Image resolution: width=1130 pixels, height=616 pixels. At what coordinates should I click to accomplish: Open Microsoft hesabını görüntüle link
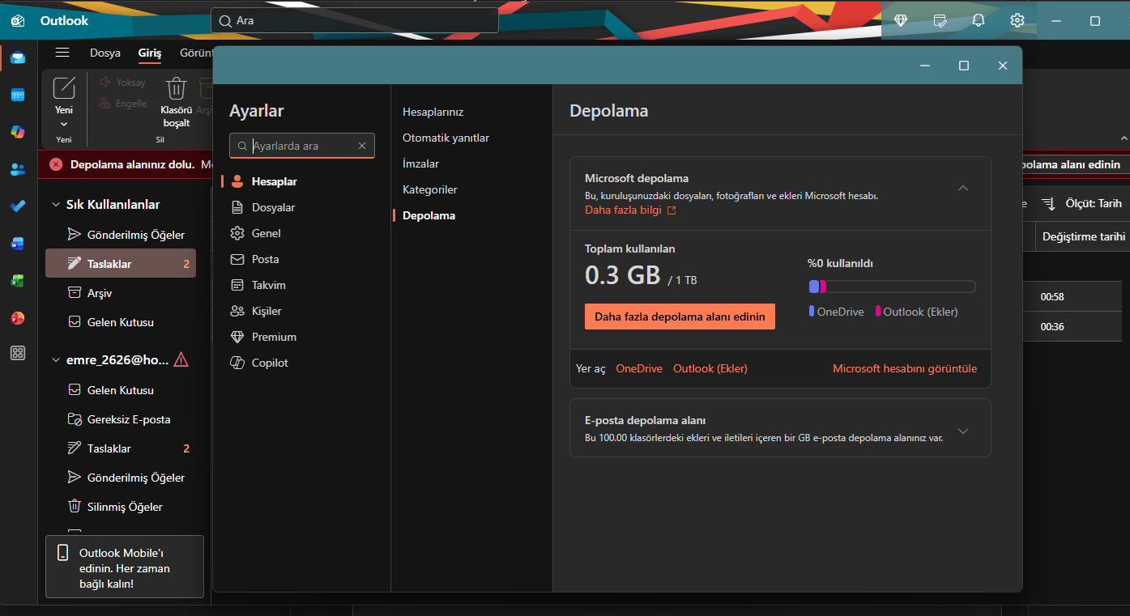pyautogui.click(x=905, y=368)
